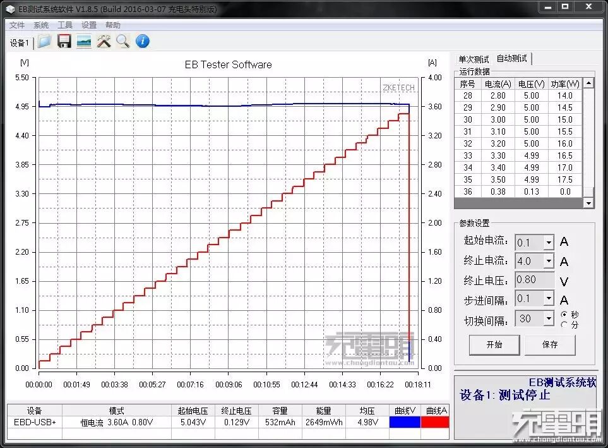Click the 电压(V) column header
Viewport: 608px width, 448px height.
click(531, 84)
